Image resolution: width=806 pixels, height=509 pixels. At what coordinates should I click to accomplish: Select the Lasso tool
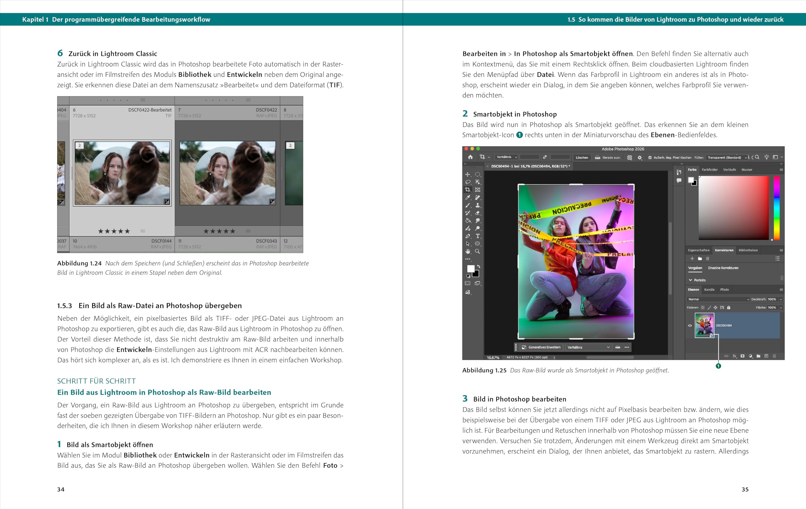tap(468, 182)
